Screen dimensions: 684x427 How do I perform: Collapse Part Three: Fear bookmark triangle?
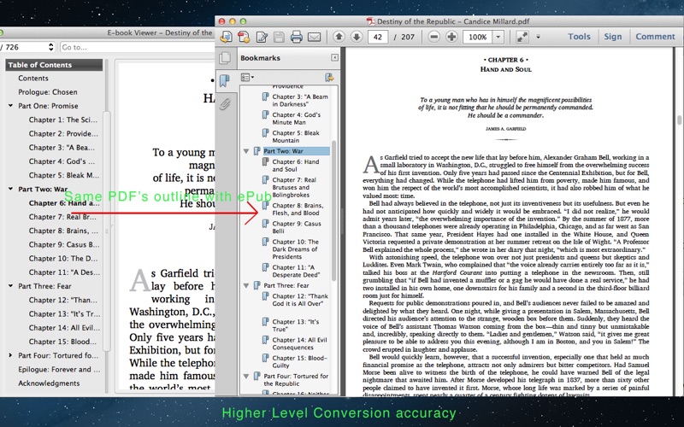point(246,286)
